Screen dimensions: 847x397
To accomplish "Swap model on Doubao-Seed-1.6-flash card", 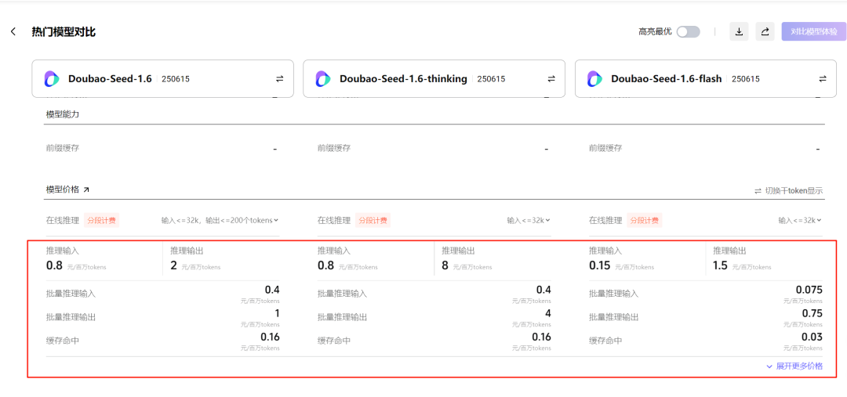I will pos(822,79).
